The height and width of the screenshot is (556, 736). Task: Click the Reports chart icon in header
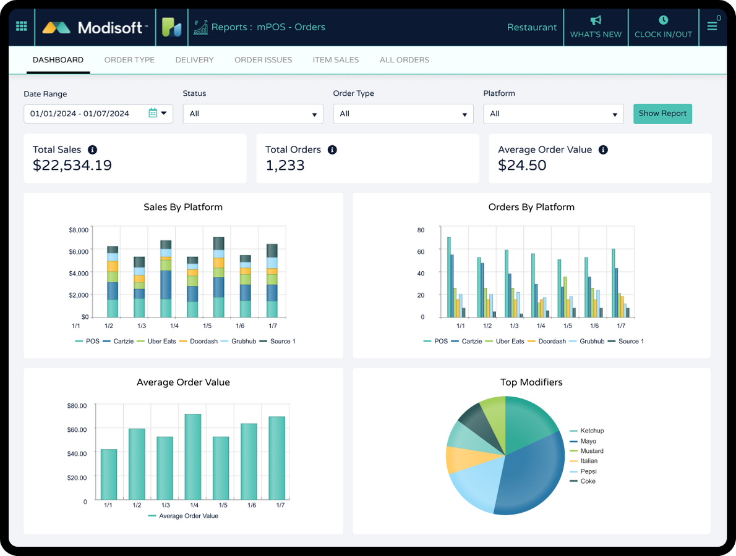(200, 27)
